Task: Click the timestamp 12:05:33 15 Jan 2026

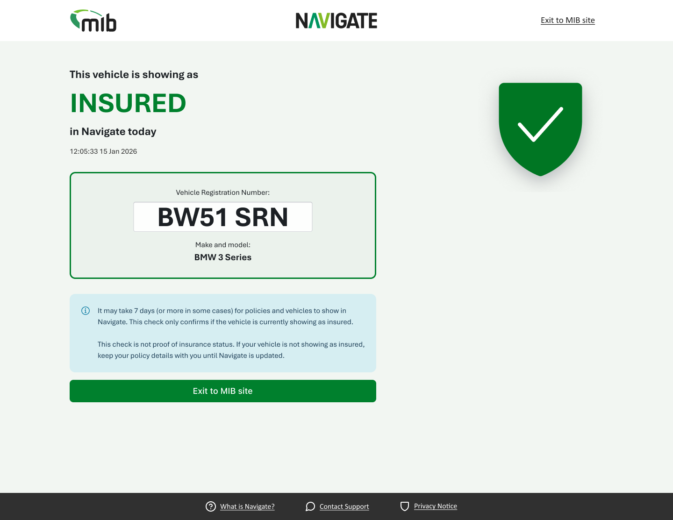Action: (x=103, y=151)
